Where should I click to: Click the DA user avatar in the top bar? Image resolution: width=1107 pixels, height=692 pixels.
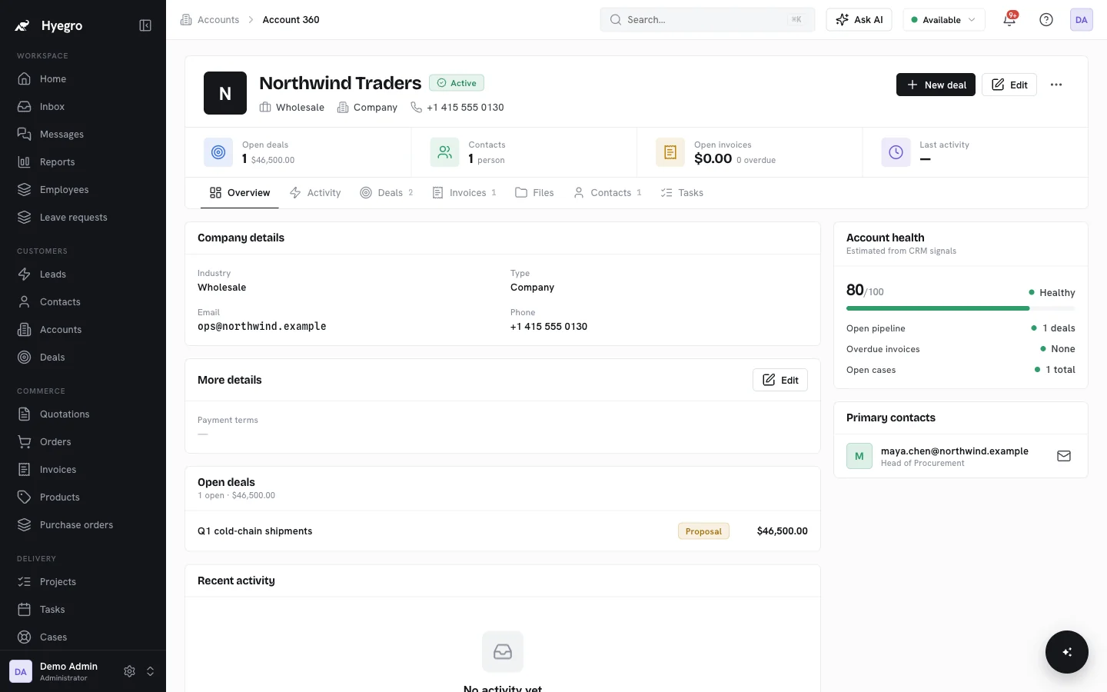click(1082, 20)
